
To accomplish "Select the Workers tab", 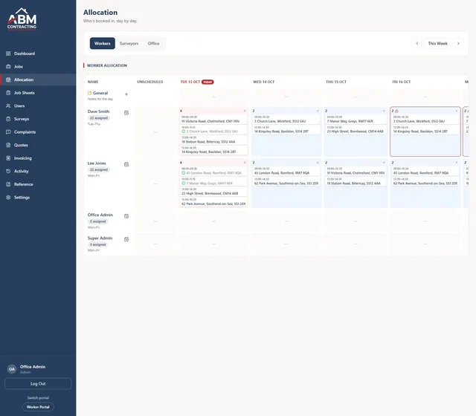I will click(103, 43).
